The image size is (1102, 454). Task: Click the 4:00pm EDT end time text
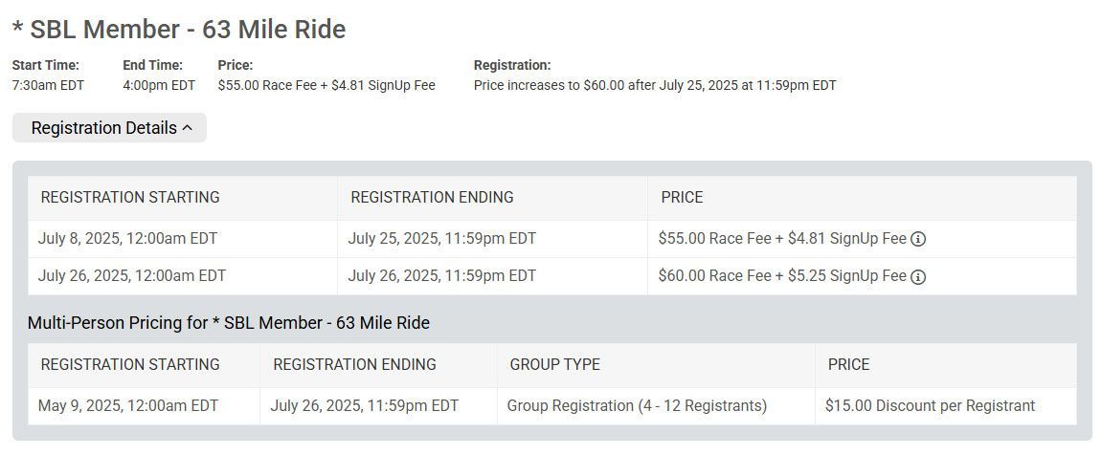point(159,86)
